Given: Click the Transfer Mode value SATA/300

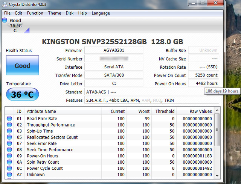Looking at the screenshot, I should click(x=114, y=75).
